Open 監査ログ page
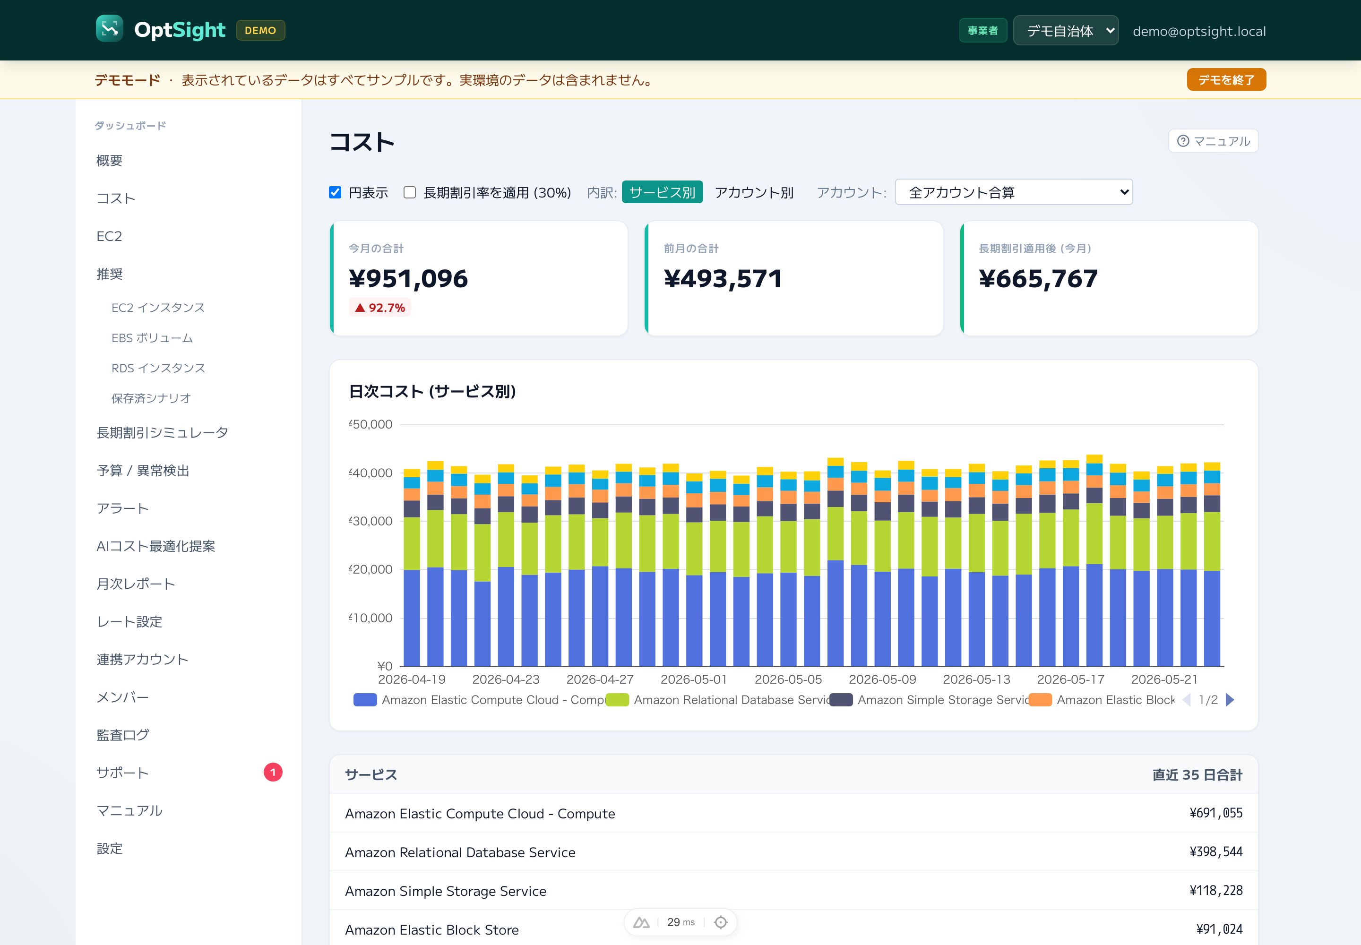This screenshot has width=1361, height=945. (x=122, y=735)
